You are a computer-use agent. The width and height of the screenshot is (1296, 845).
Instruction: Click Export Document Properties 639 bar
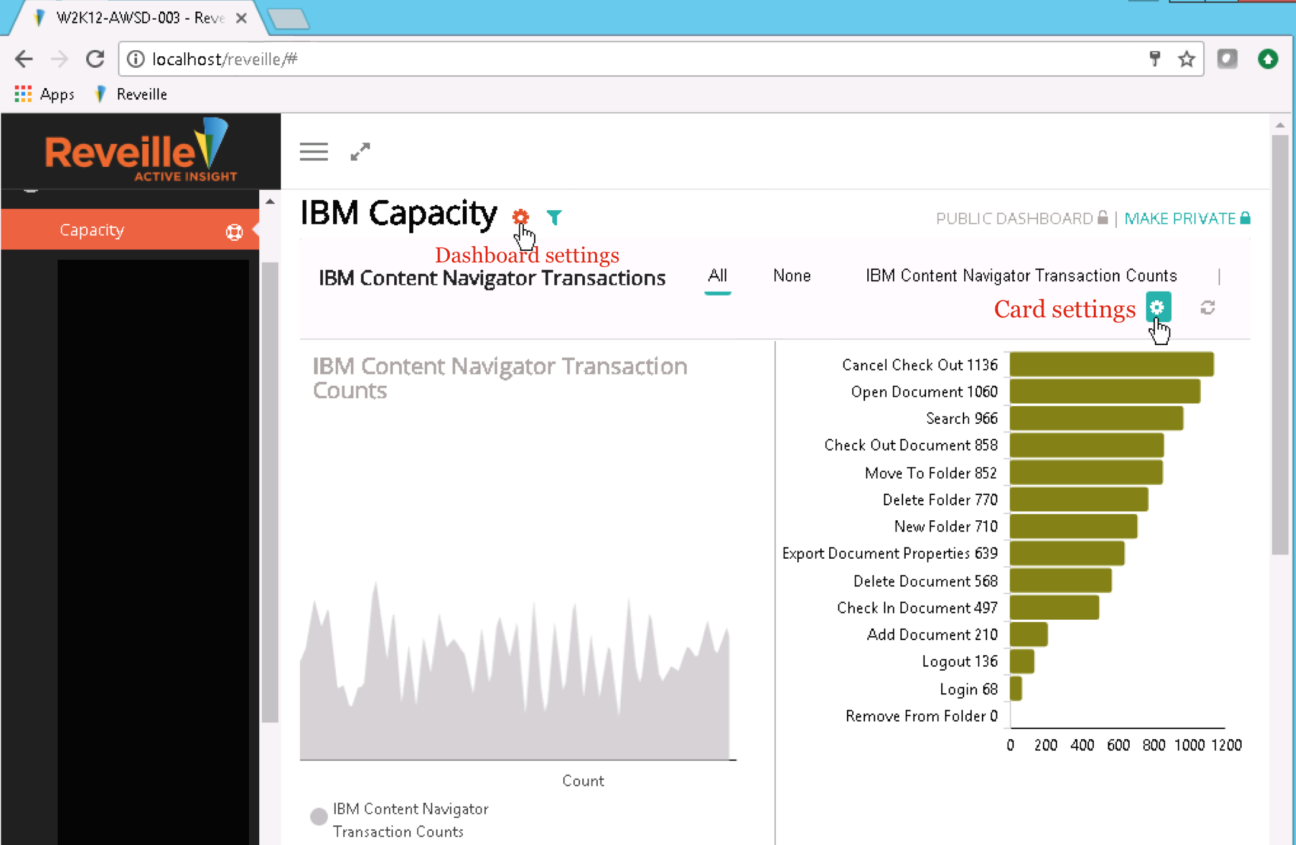point(1067,553)
